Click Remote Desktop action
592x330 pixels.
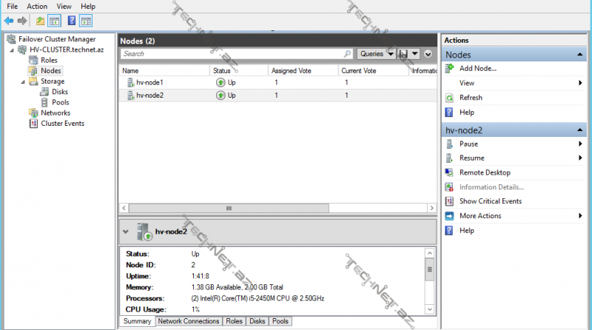[485, 172]
